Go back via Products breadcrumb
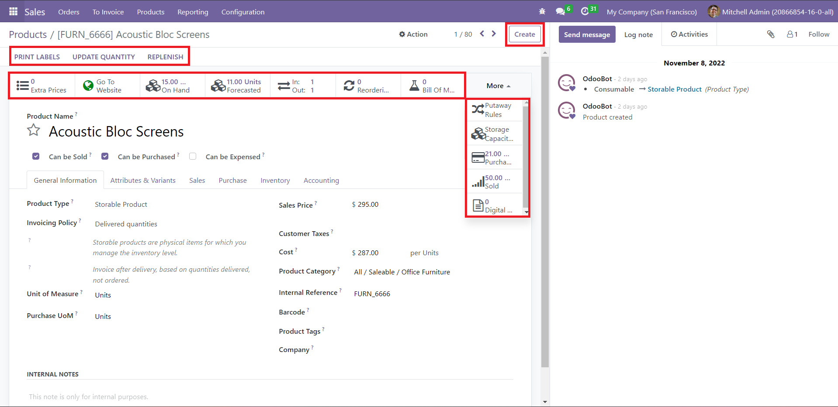The image size is (838, 407). tap(28, 34)
